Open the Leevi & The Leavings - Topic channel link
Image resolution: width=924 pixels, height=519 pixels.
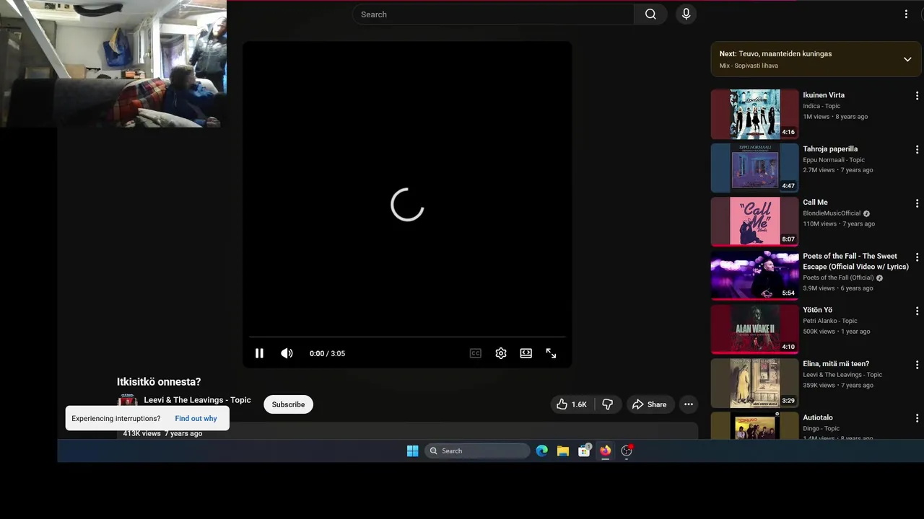click(197, 400)
